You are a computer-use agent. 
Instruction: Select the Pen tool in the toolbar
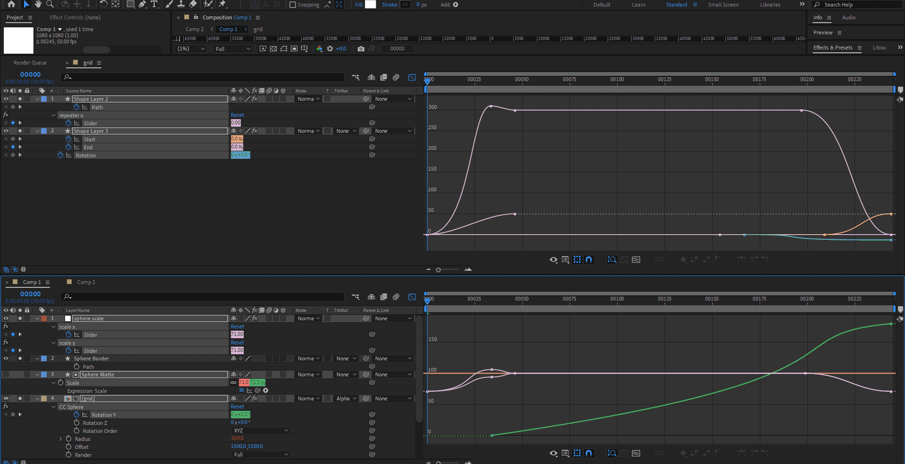[142, 4]
